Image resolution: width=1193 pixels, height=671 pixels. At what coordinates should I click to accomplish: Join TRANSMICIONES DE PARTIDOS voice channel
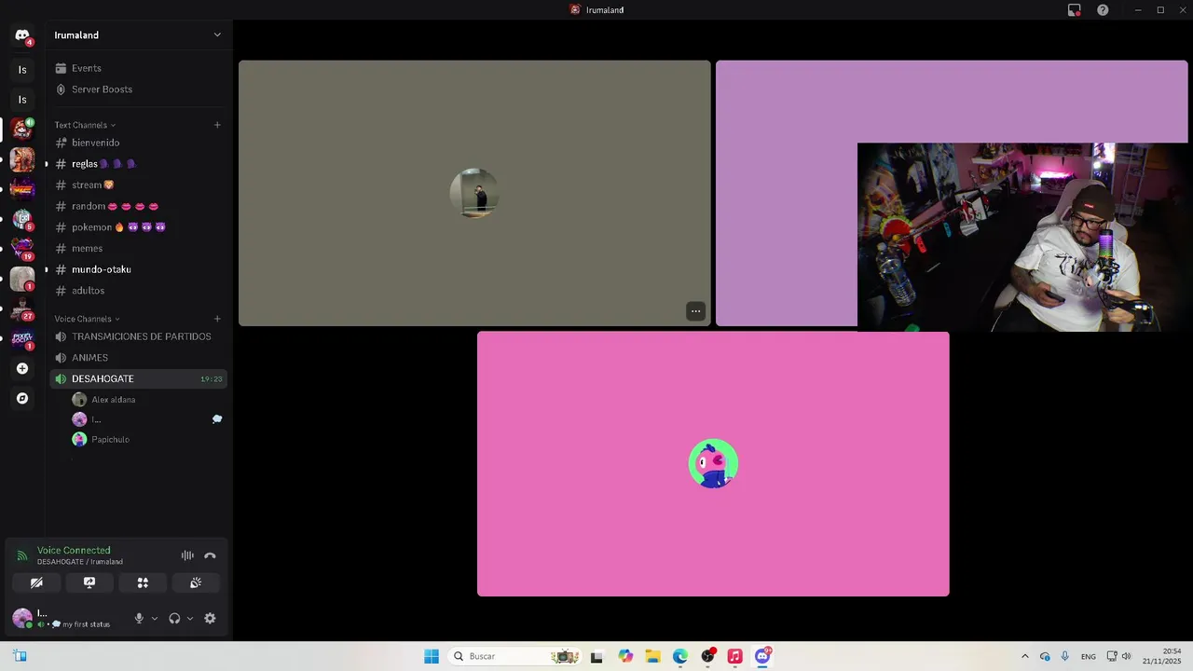point(138,336)
